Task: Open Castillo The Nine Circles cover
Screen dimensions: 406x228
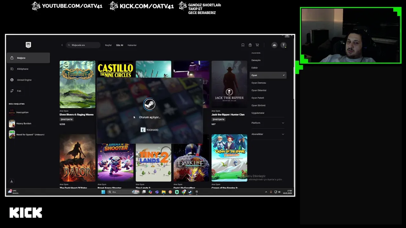Action: click(115, 70)
